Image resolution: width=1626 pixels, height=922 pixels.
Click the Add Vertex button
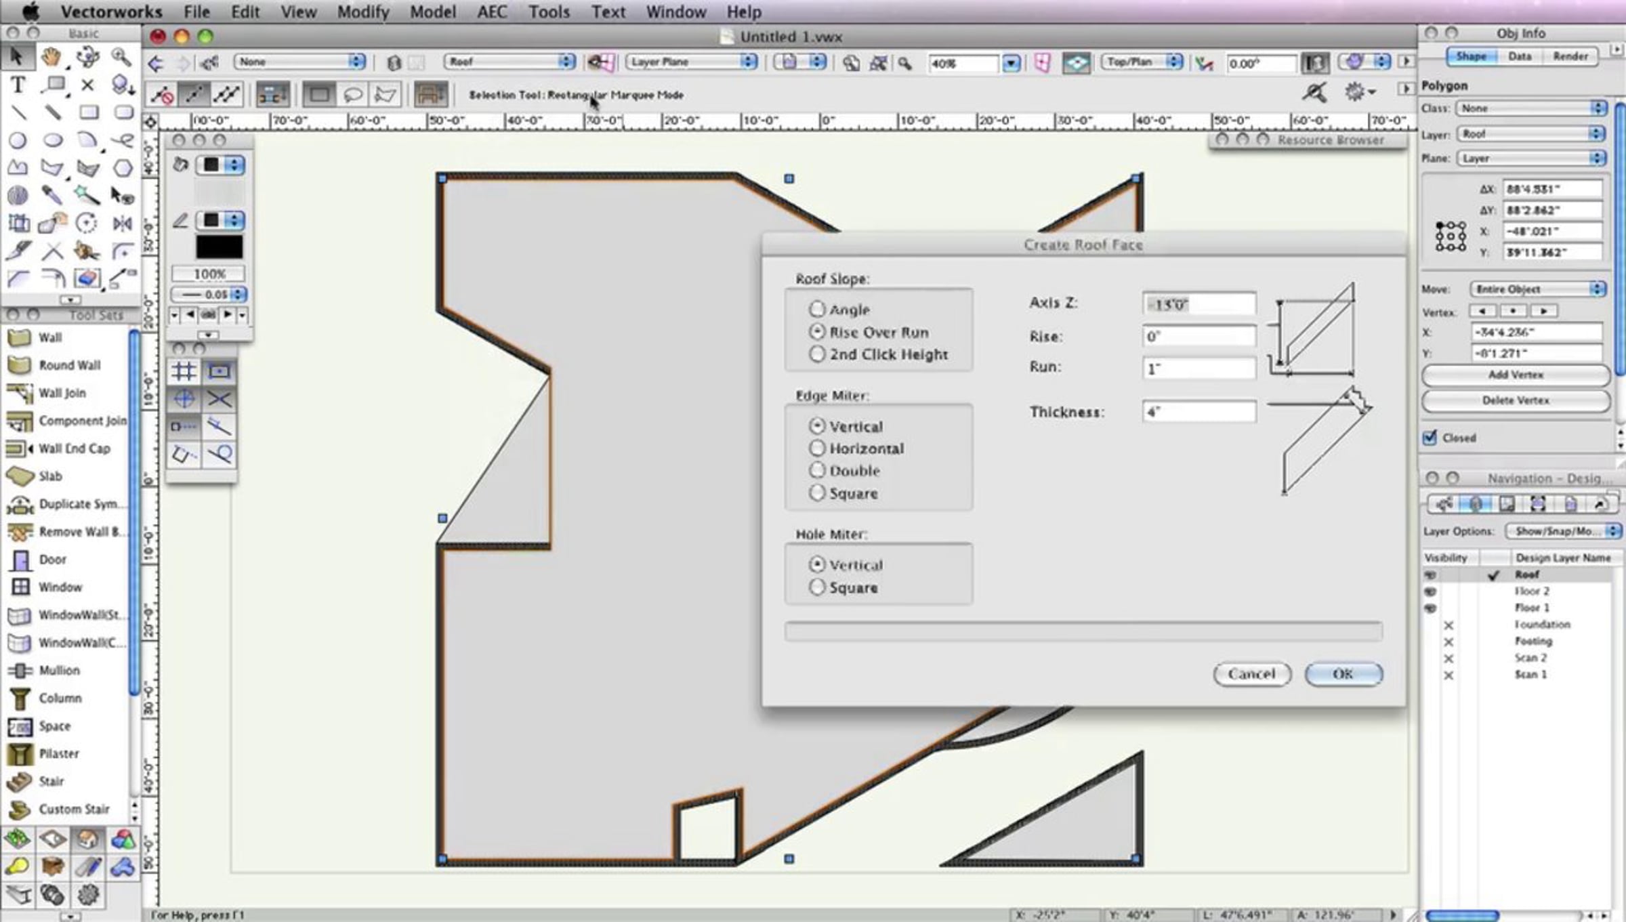(x=1515, y=375)
